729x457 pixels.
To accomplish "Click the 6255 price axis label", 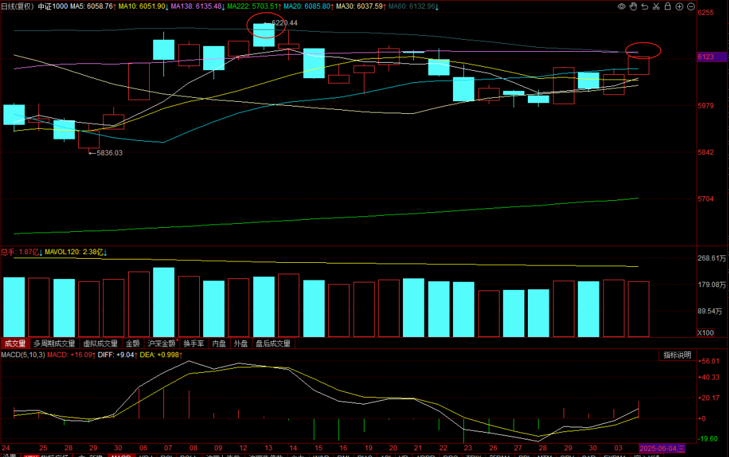I will 706,13.
